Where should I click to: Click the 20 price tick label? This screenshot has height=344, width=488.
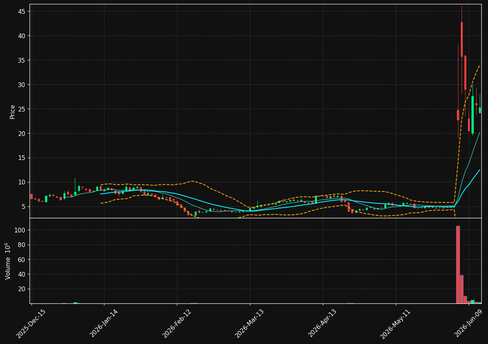coord(21,134)
